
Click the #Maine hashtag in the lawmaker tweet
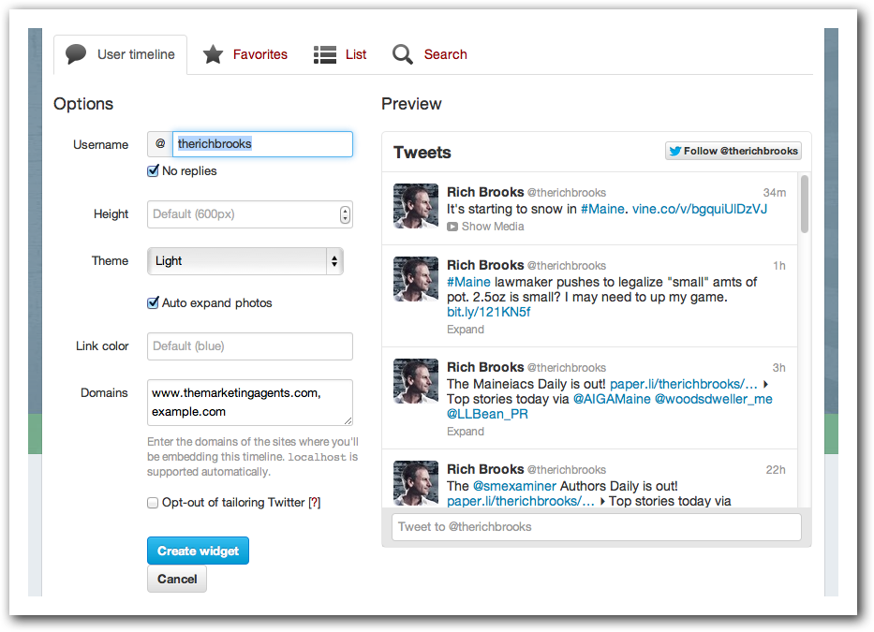point(468,282)
